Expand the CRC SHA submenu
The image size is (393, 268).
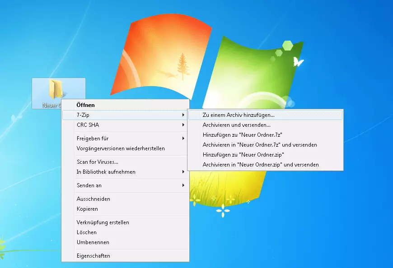click(x=88, y=125)
